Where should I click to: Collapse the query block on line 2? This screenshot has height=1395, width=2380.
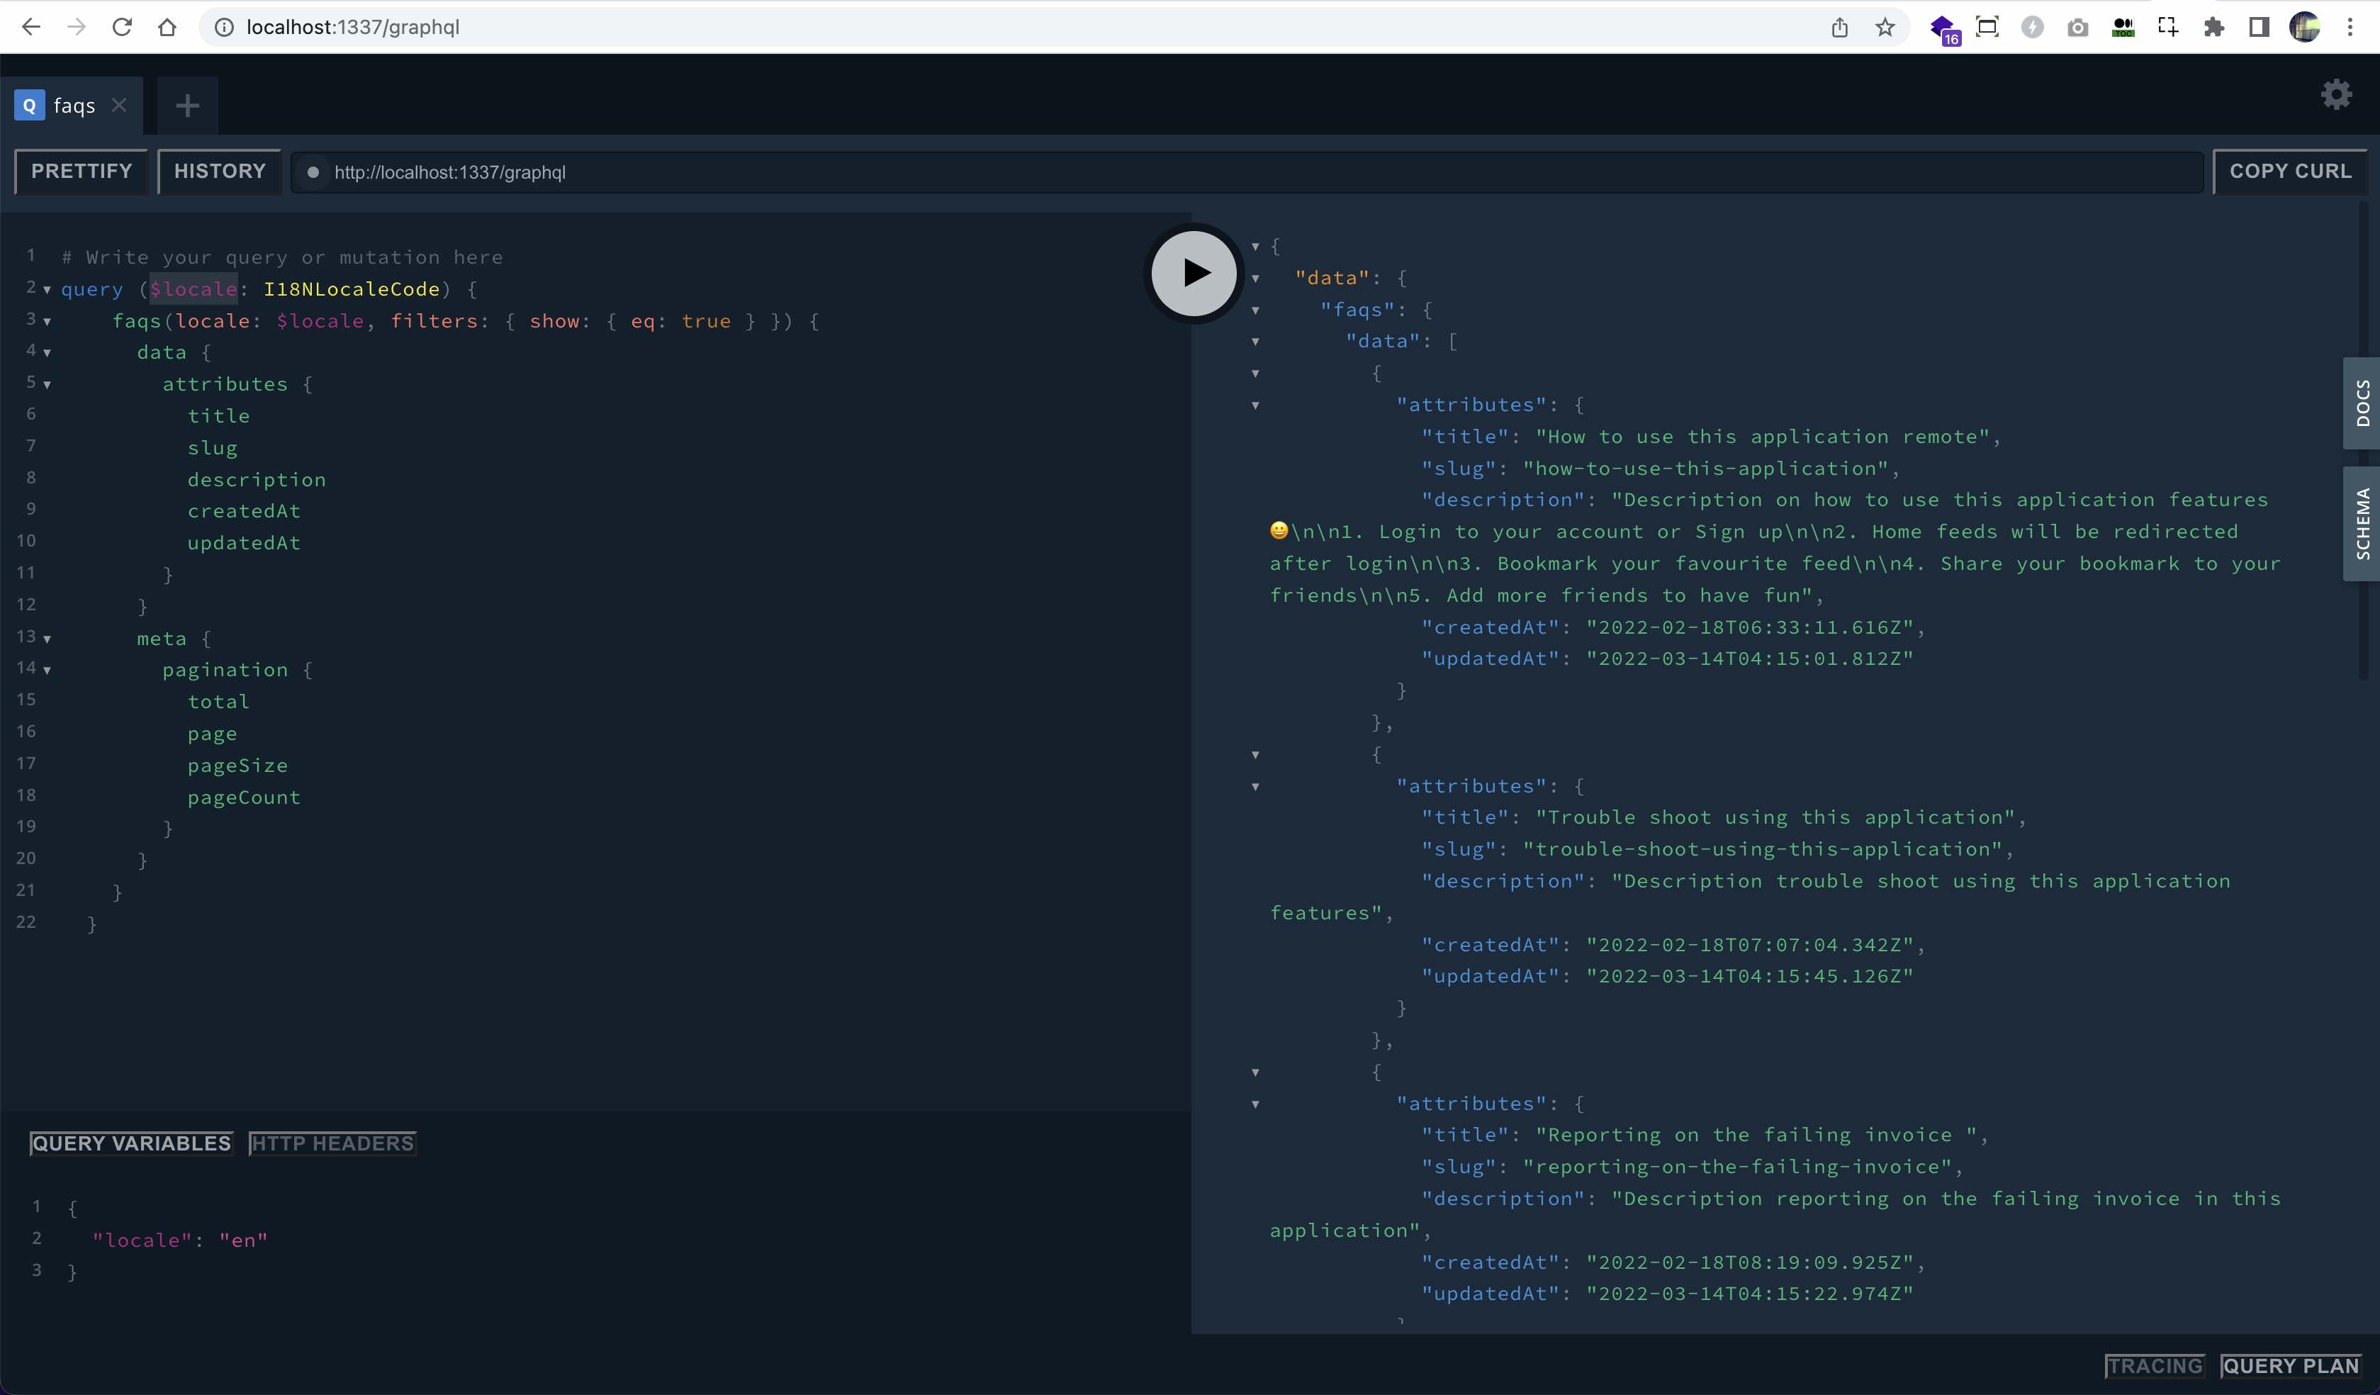click(46, 290)
